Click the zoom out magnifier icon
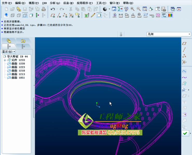The width and height of the screenshot is (192, 155). 139,9
